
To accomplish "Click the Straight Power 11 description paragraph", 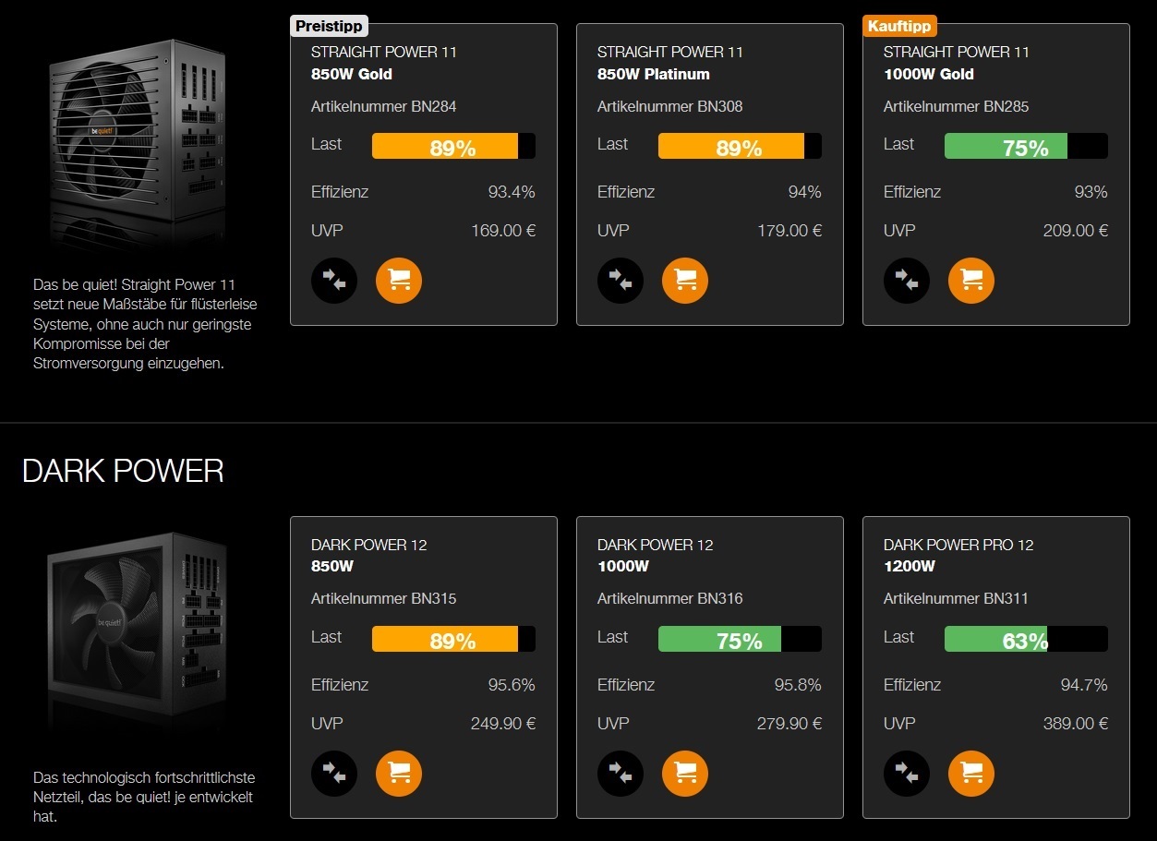I will (143, 324).
